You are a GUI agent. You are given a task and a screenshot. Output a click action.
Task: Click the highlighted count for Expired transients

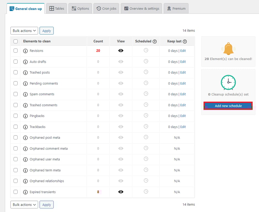tap(98, 192)
